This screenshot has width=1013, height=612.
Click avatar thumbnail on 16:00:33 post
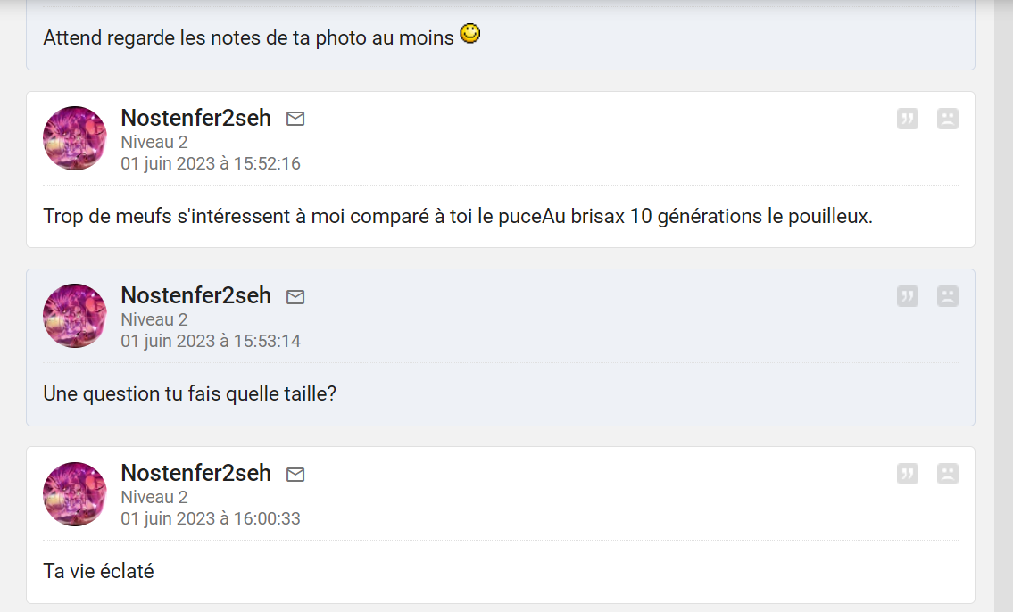[x=75, y=493]
